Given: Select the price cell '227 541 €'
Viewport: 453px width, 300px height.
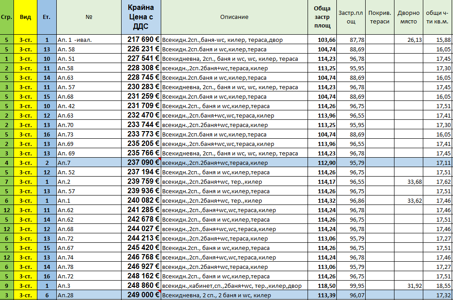Looking at the screenshot, I should coord(141,59).
